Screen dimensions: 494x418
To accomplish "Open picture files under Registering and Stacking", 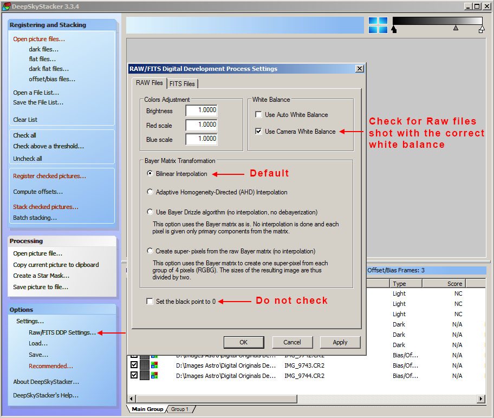I will tap(39, 39).
